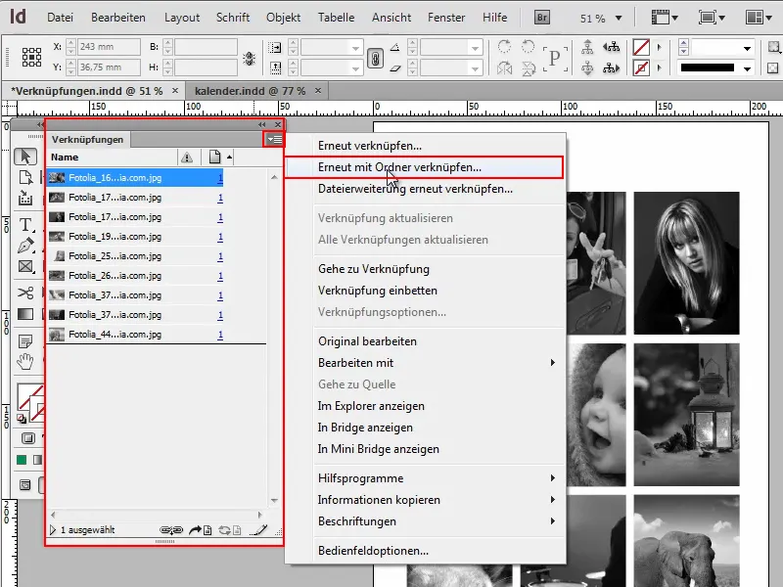Click the reference point grid icon
The image size is (783, 587).
[31, 57]
